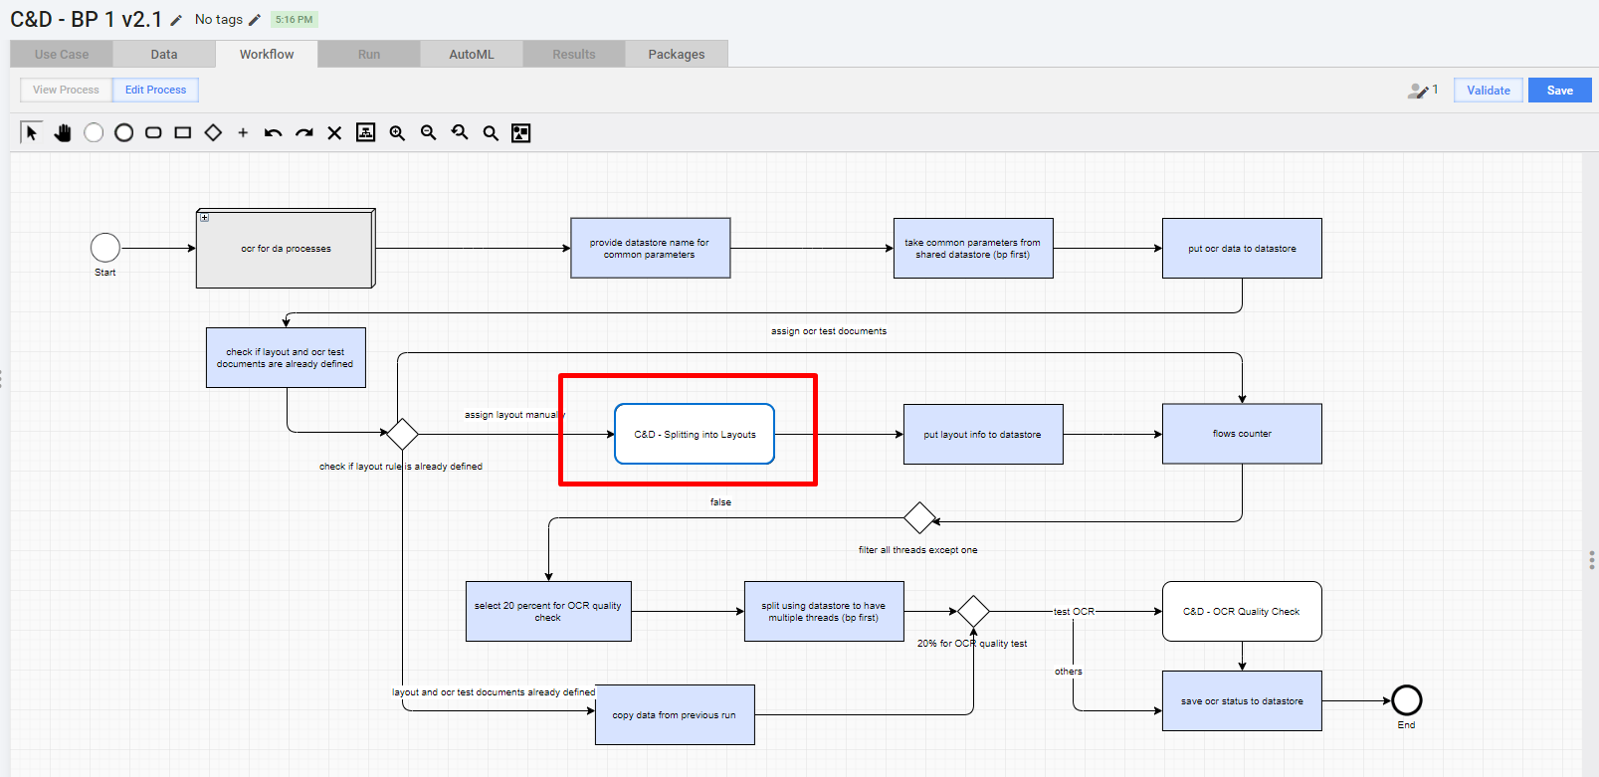Edit tags using the pencil next to No tags

(x=255, y=20)
